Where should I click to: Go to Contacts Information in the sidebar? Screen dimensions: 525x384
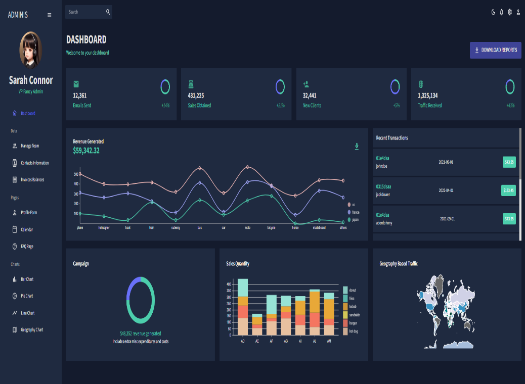[34, 163]
